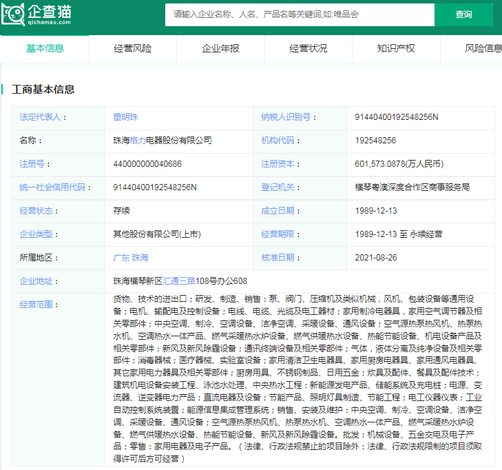Open the 珠海 region link
Screen dimensions: 502x470
[x=140, y=258]
